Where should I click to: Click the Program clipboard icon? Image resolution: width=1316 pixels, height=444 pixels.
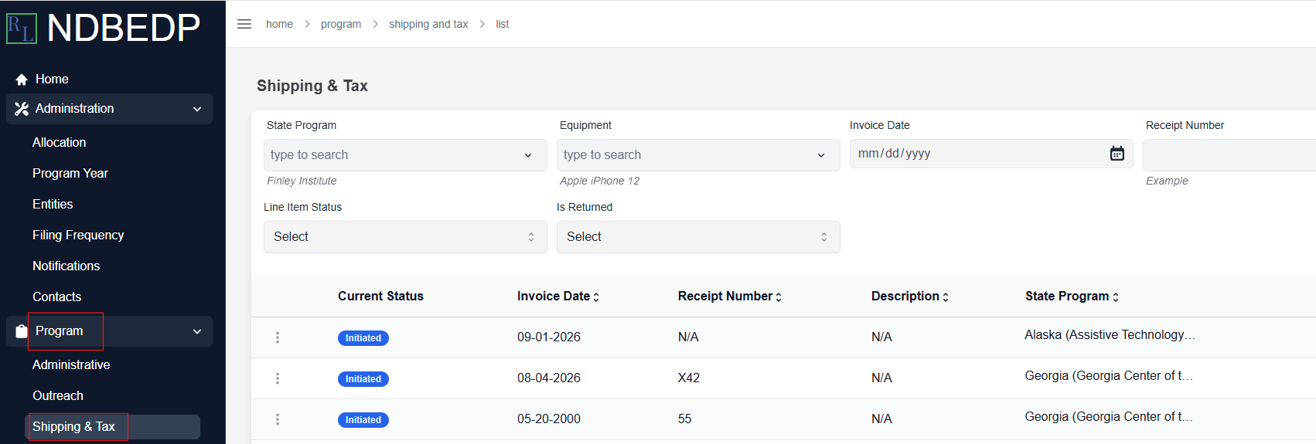click(22, 331)
